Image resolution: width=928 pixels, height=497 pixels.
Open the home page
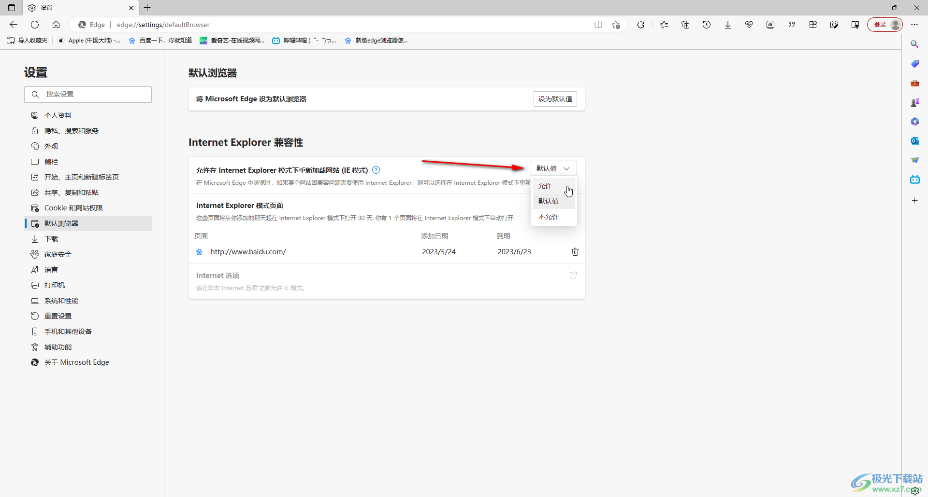point(56,25)
